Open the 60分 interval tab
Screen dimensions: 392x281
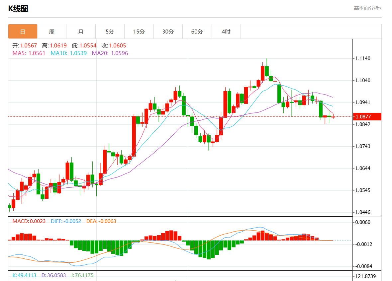[197, 32]
